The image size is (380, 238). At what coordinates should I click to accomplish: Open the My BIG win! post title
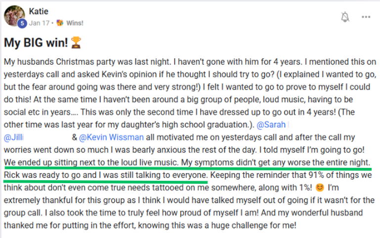tap(36, 42)
